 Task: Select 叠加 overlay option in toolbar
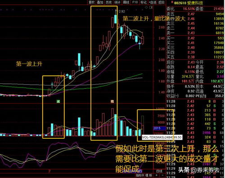(x=100, y=2)
